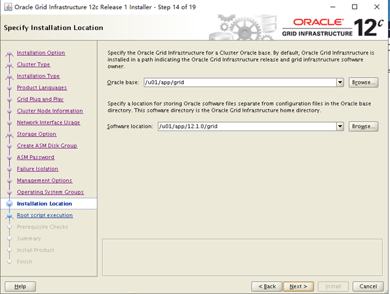Expand the Oracle base dropdown arrow

[x=340, y=82]
